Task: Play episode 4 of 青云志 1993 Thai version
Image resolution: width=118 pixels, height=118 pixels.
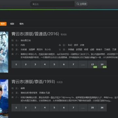Action: [x=45, y=108]
